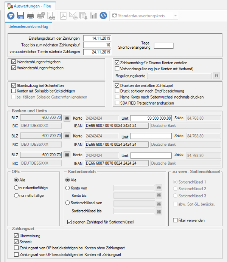This screenshot has width=227, height=262.
Task: Click the Tage bis zum nächsten Zahlungslauf field
Action: [x=97, y=45]
